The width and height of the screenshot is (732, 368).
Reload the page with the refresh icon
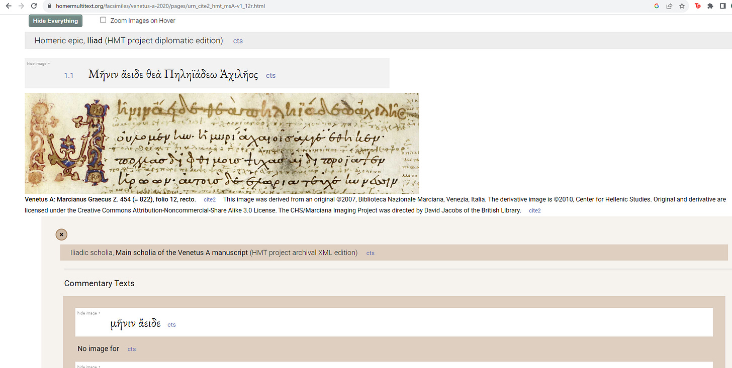coord(34,6)
